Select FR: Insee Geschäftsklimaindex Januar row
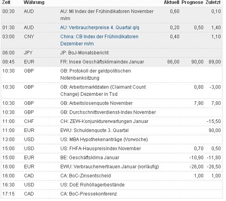 (112, 62)
